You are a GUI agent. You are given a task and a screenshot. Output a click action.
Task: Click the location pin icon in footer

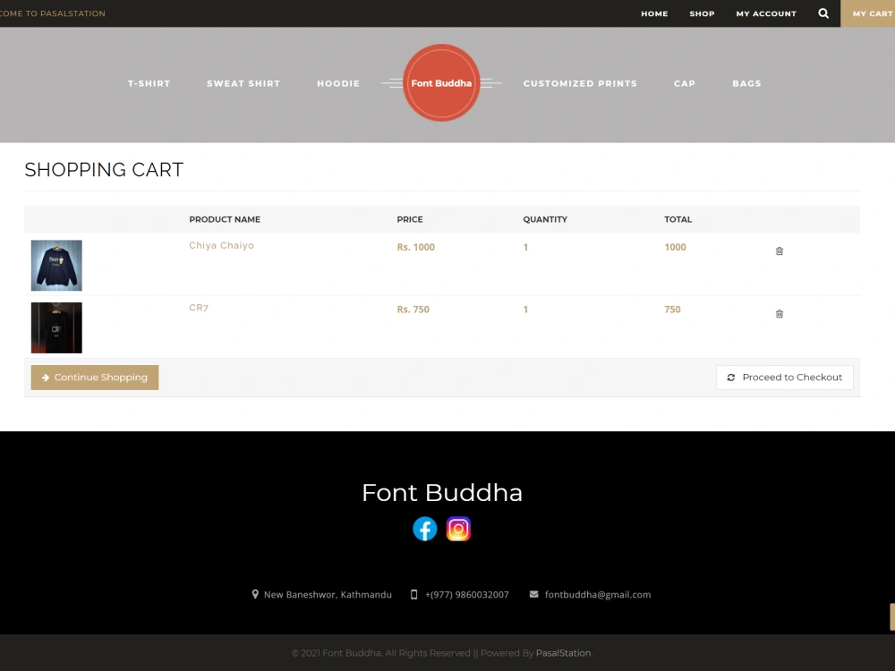(255, 595)
